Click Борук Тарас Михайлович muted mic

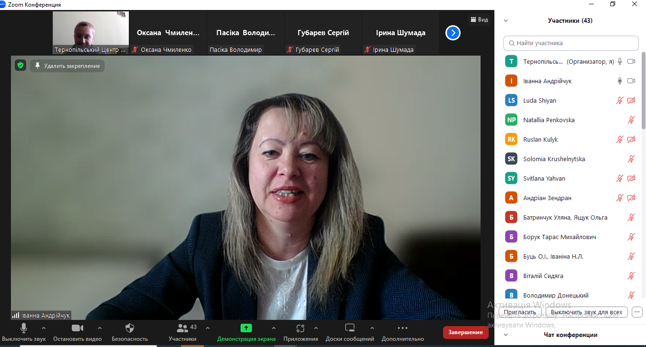pos(631,237)
